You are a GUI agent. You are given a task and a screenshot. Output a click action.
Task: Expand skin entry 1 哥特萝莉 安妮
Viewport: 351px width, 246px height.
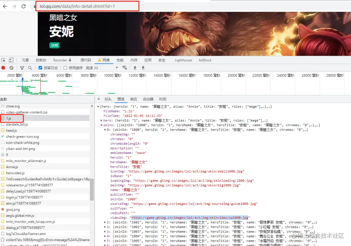tap(105, 222)
